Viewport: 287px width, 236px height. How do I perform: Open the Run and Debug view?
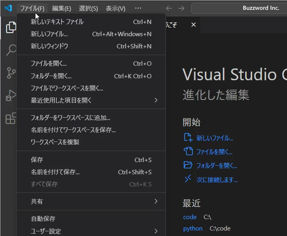tap(11, 95)
